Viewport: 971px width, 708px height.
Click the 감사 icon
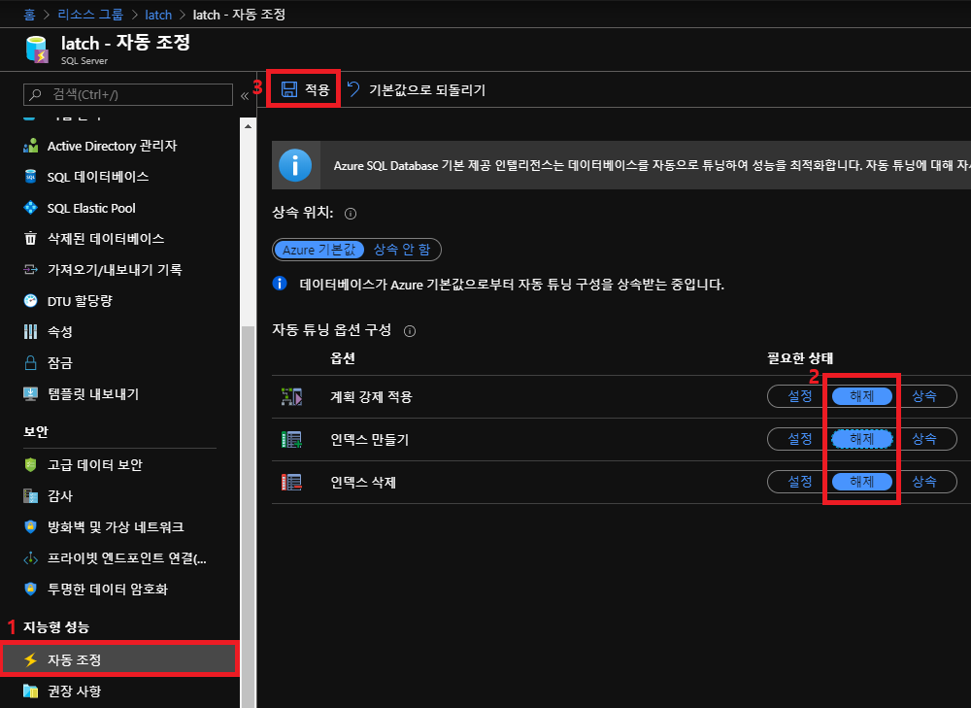pos(30,495)
